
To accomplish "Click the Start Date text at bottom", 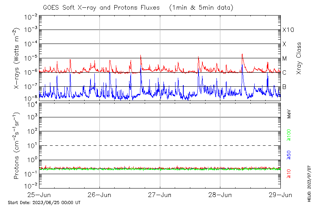I will pyautogui.click(x=44, y=203).
